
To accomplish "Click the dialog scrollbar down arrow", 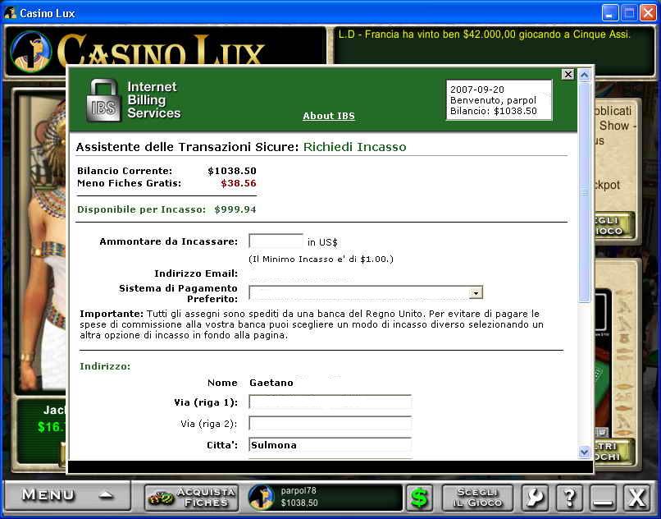I will [584, 452].
